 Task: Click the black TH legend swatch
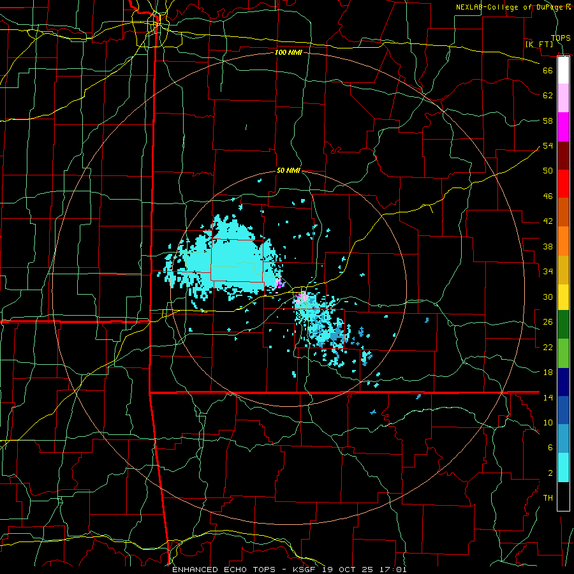(x=563, y=496)
